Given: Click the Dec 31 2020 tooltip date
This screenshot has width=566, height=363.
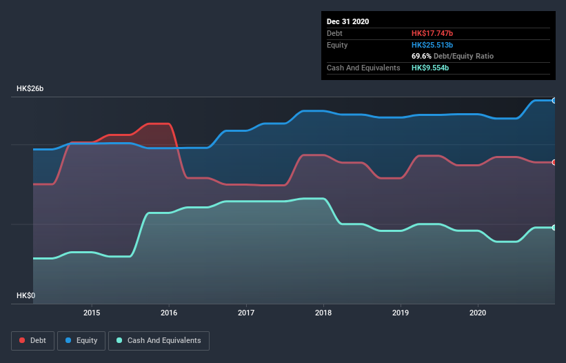Looking at the screenshot, I should (347, 21).
